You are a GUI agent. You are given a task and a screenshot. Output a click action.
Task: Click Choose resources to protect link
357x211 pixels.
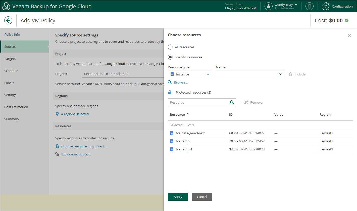coord(84,146)
